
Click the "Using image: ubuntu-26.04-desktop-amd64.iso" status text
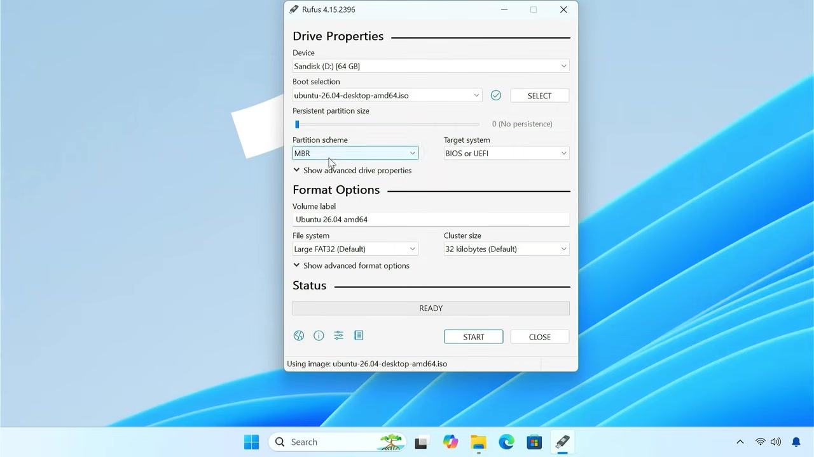(x=367, y=364)
